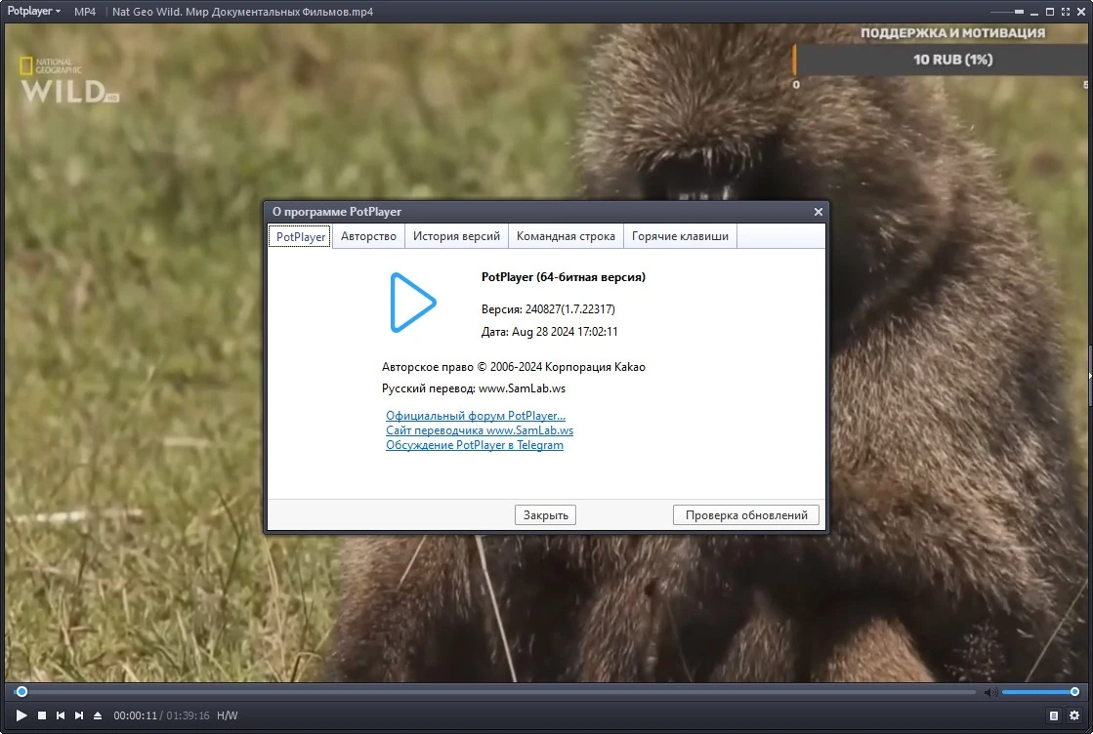1093x734 pixels.
Task: Click the Авторское право Kakao copyright text
Action: [x=513, y=367]
